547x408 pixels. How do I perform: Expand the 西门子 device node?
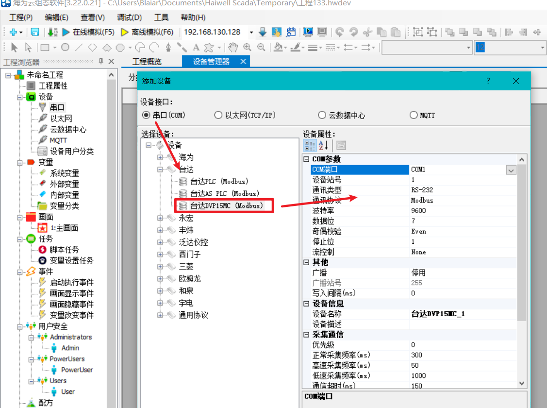point(160,255)
